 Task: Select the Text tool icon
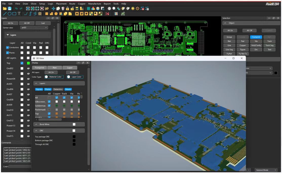pyautogui.click(x=19, y=13)
